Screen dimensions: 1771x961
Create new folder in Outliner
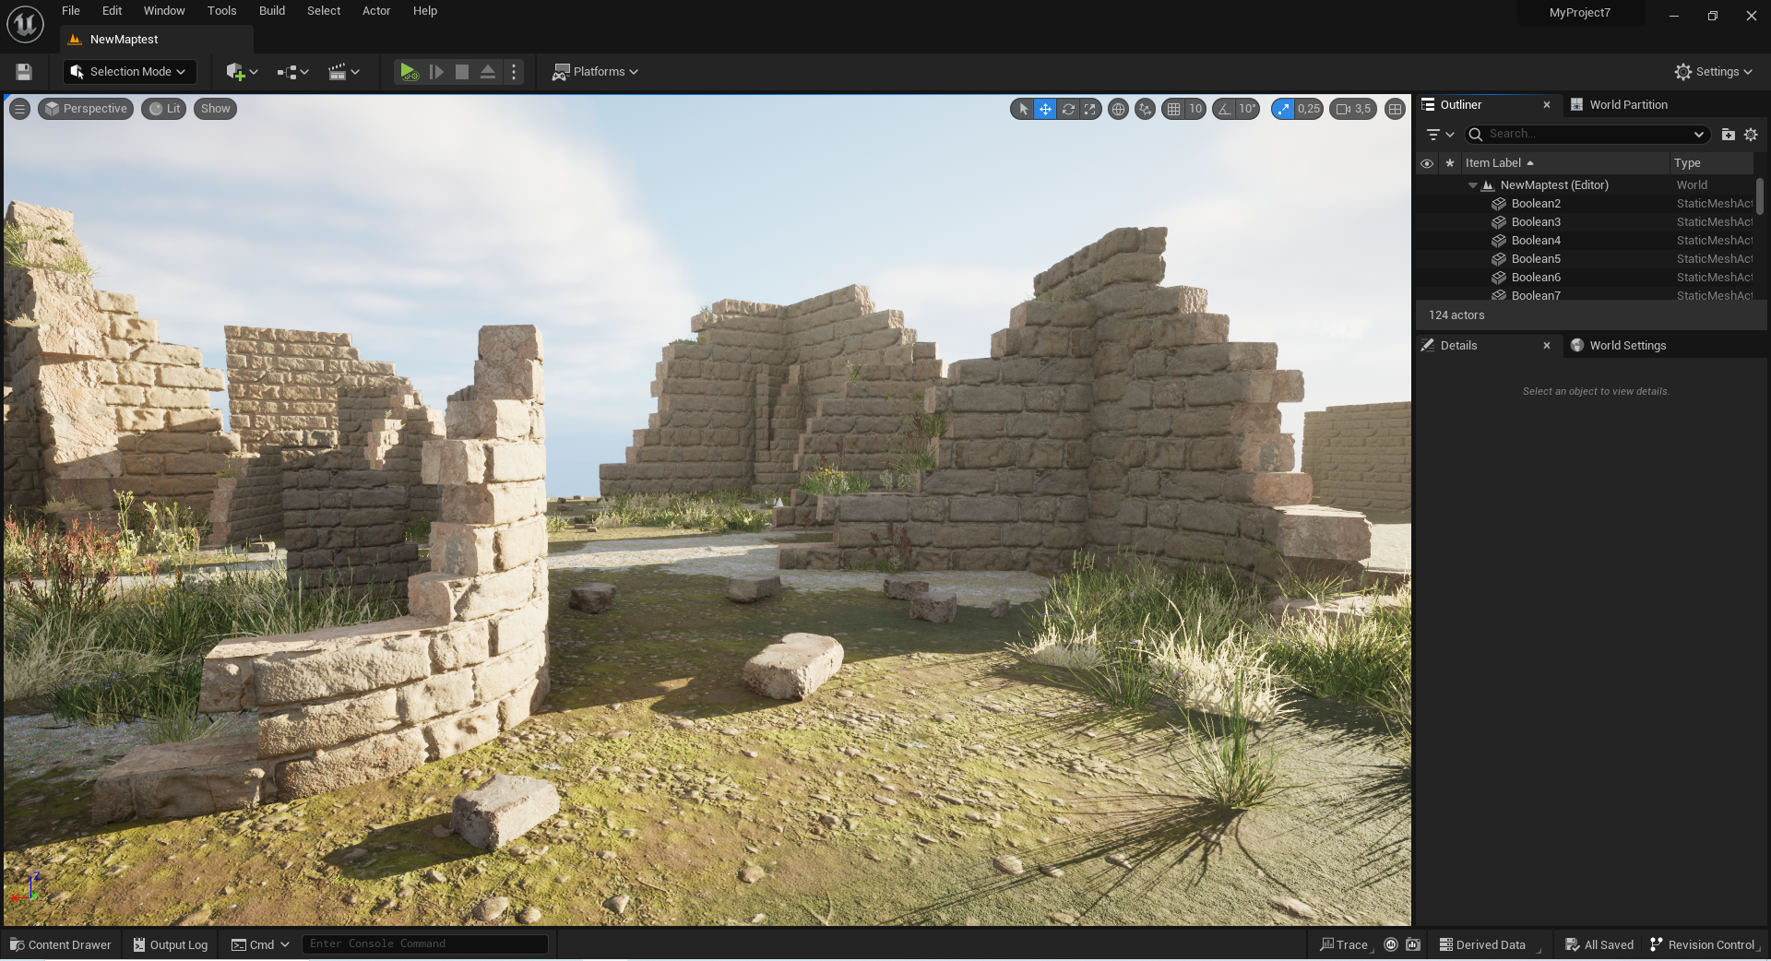(1729, 135)
